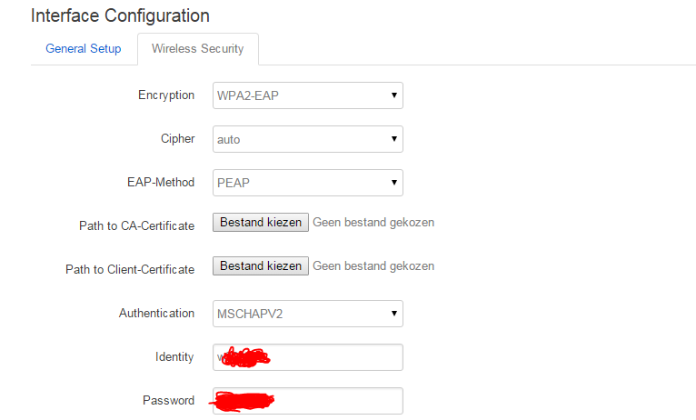Expand the Authentication dropdown showing MSCHAPV2
This screenshot has height=420, width=696.
[307, 314]
